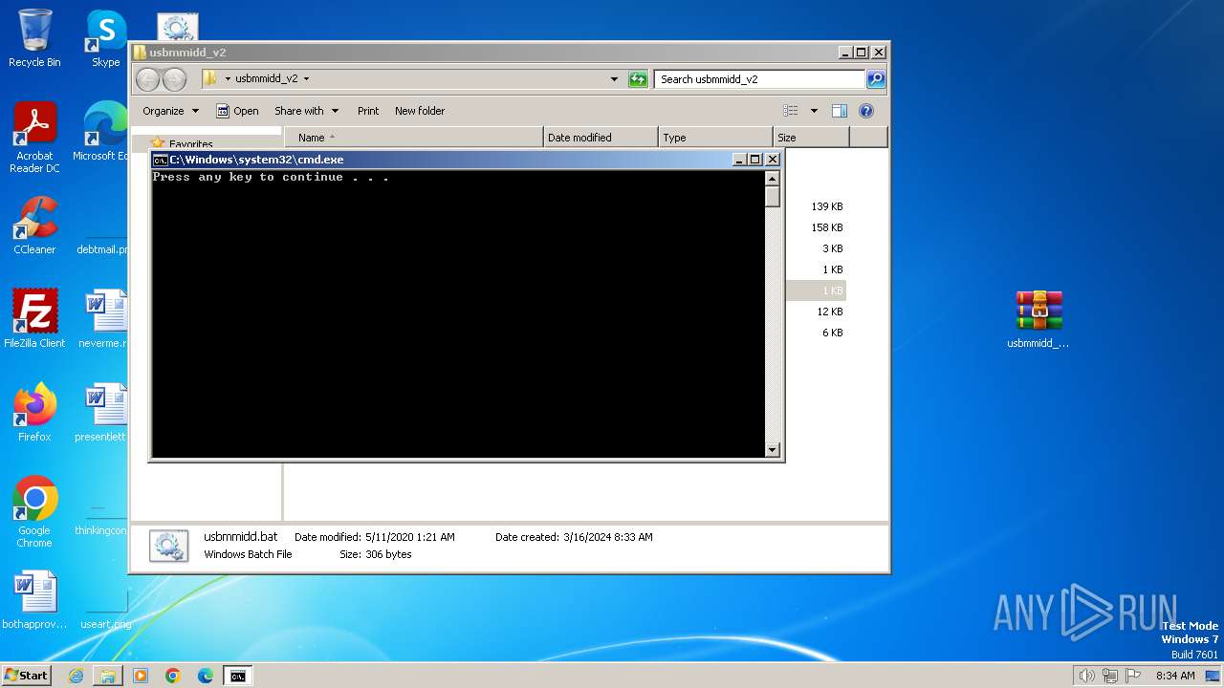
Task: Toggle the preview pane button
Action: [x=840, y=111]
